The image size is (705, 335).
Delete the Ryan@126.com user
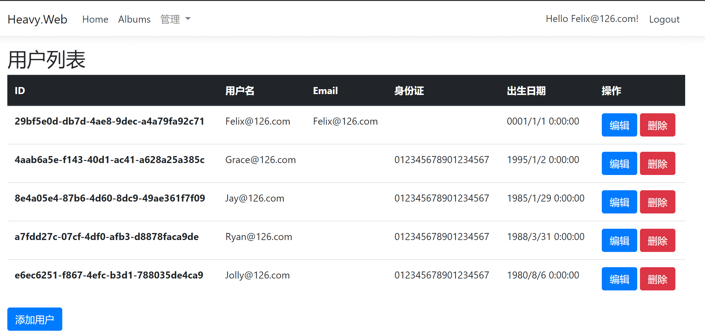point(657,241)
